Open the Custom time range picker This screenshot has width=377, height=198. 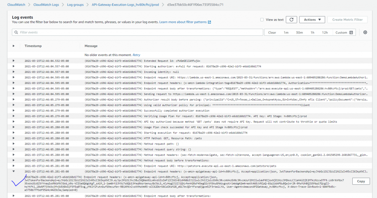click(344, 32)
